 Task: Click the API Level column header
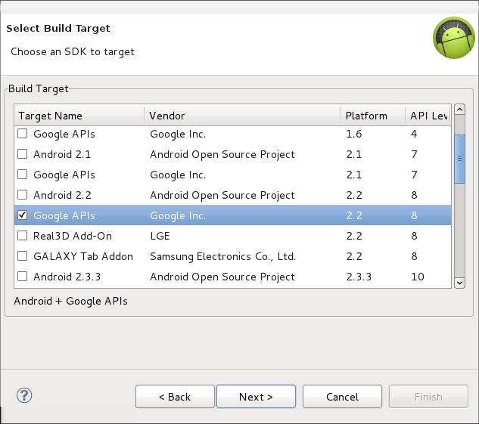(x=428, y=116)
